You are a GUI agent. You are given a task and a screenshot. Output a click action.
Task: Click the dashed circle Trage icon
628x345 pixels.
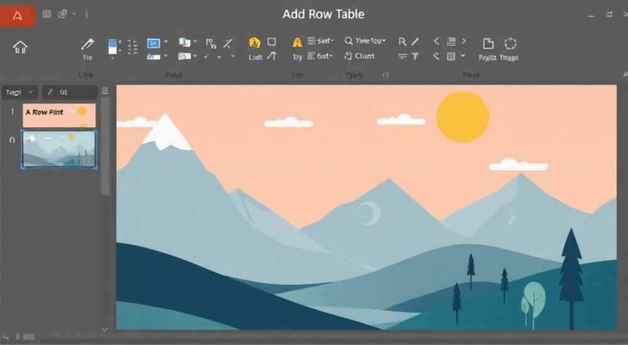[510, 43]
